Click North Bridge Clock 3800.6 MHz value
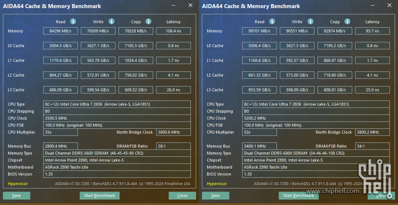The image size is (398, 205). [173, 132]
